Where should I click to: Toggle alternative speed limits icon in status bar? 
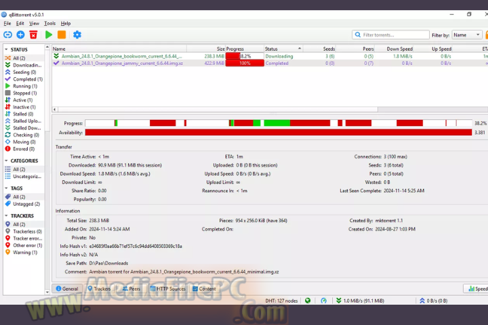click(324, 301)
